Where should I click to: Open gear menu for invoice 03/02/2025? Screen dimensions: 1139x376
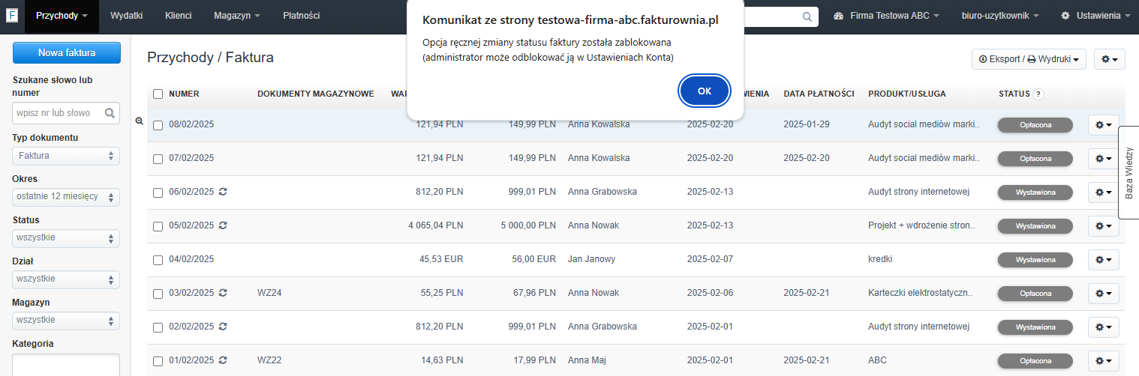coord(1103,294)
